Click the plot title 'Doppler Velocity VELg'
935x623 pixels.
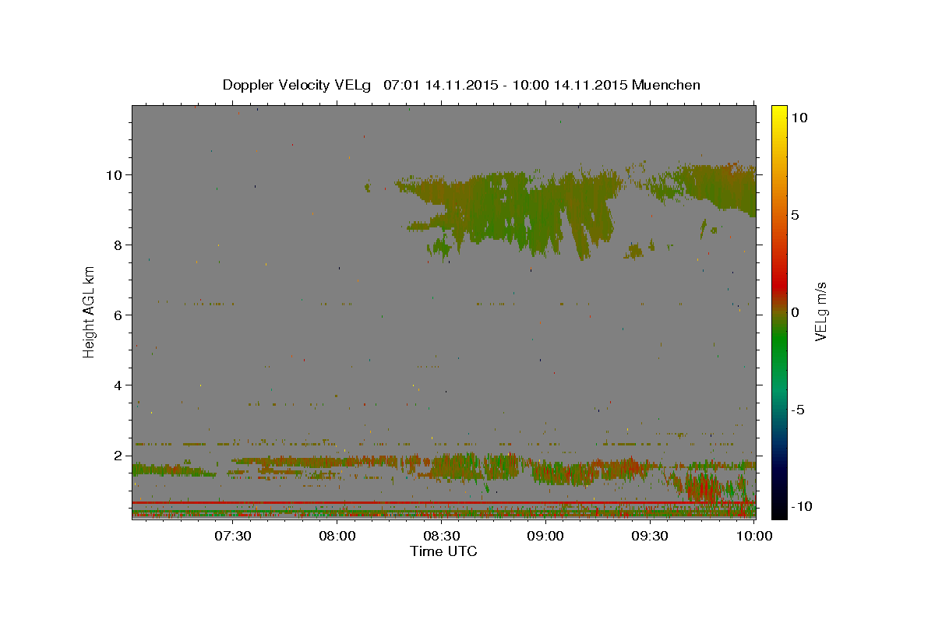tap(298, 85)
